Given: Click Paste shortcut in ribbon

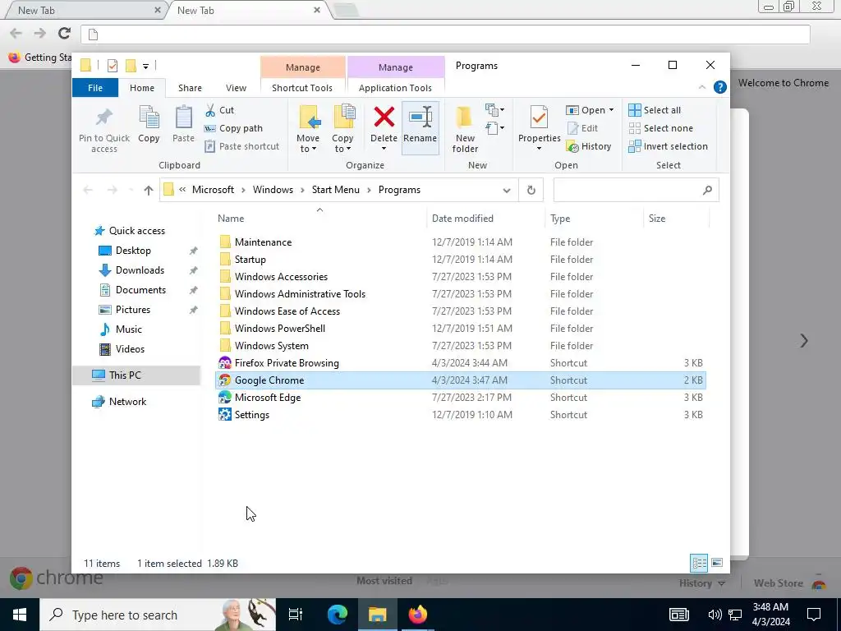Looking at the screenshot, I should click(242, 146).
